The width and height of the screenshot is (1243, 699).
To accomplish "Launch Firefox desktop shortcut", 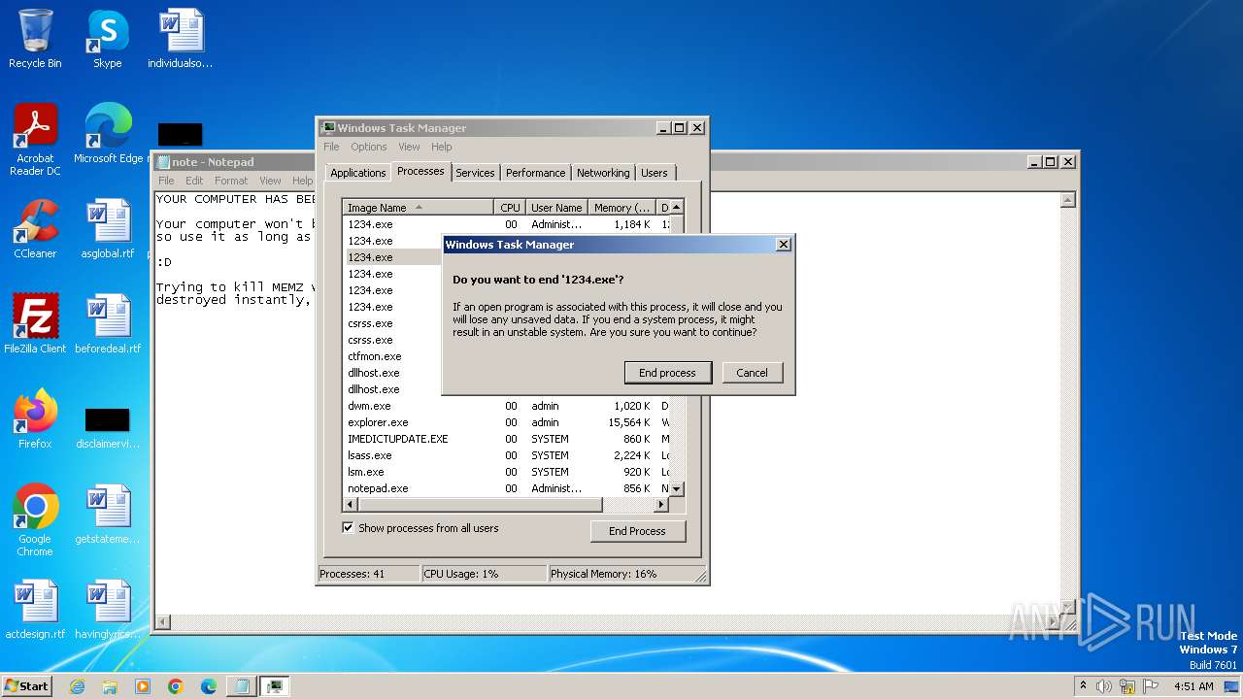I will 35,419.
